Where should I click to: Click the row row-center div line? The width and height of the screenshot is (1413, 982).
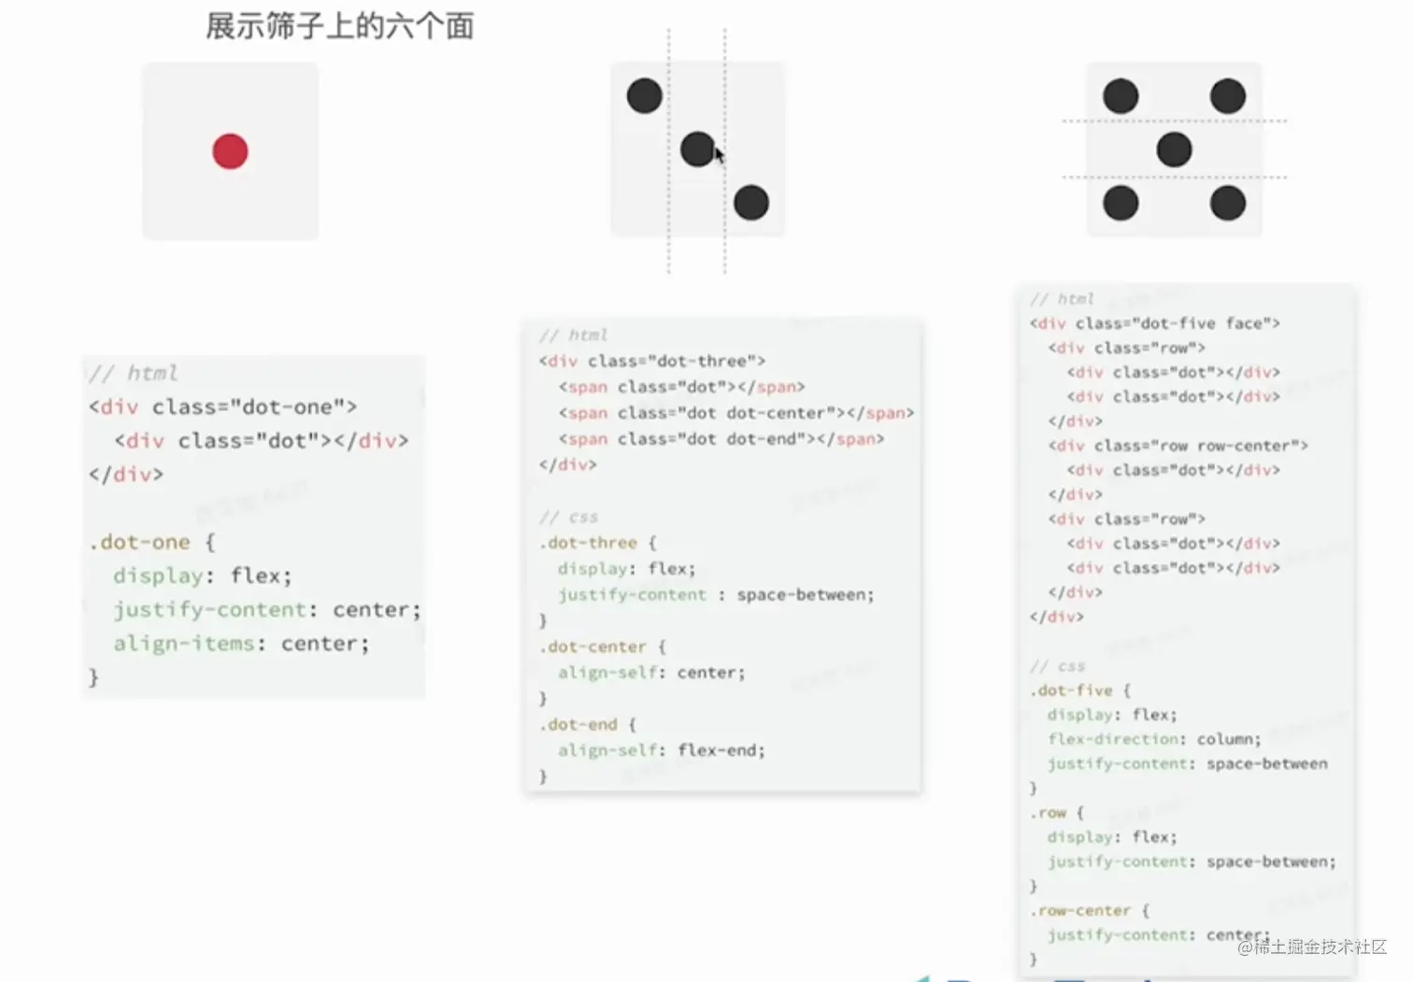click(x=1178, y=446)
